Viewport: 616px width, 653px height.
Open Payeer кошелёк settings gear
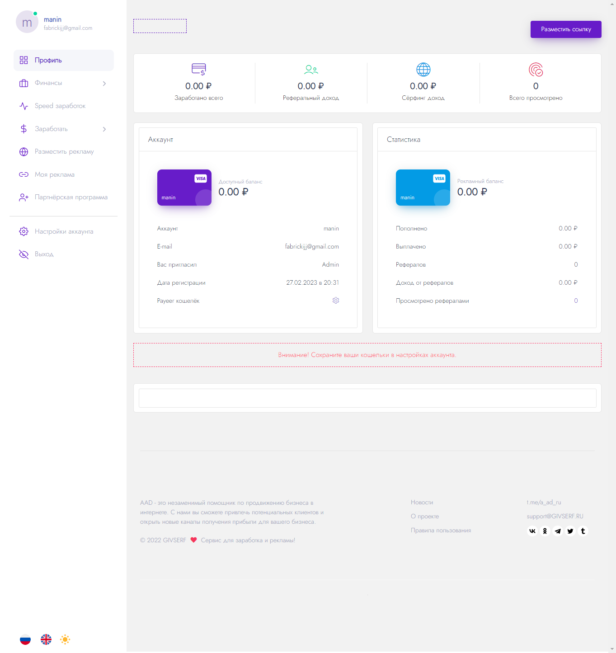click(336, 301)
